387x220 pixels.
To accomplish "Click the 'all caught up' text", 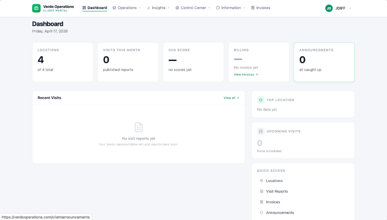I will point(310,70).
